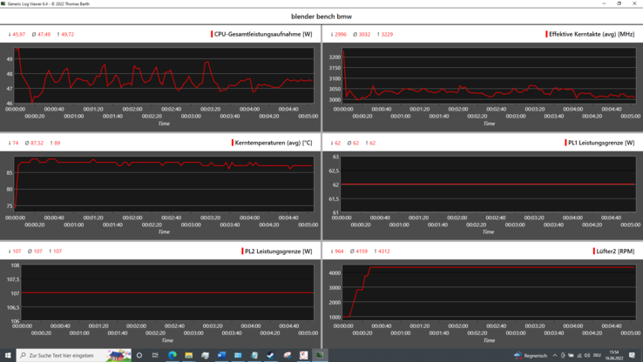Open Microsoft Word from the taskbar
This screenshot has height=362, width=643.
pyautogui.click(x=221, y=355)
